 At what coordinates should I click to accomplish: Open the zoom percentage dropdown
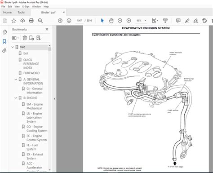click(x=145, y=21)
